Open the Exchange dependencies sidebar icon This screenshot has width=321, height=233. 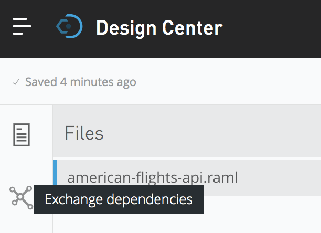pyautogui.click(x=21, y=198)
